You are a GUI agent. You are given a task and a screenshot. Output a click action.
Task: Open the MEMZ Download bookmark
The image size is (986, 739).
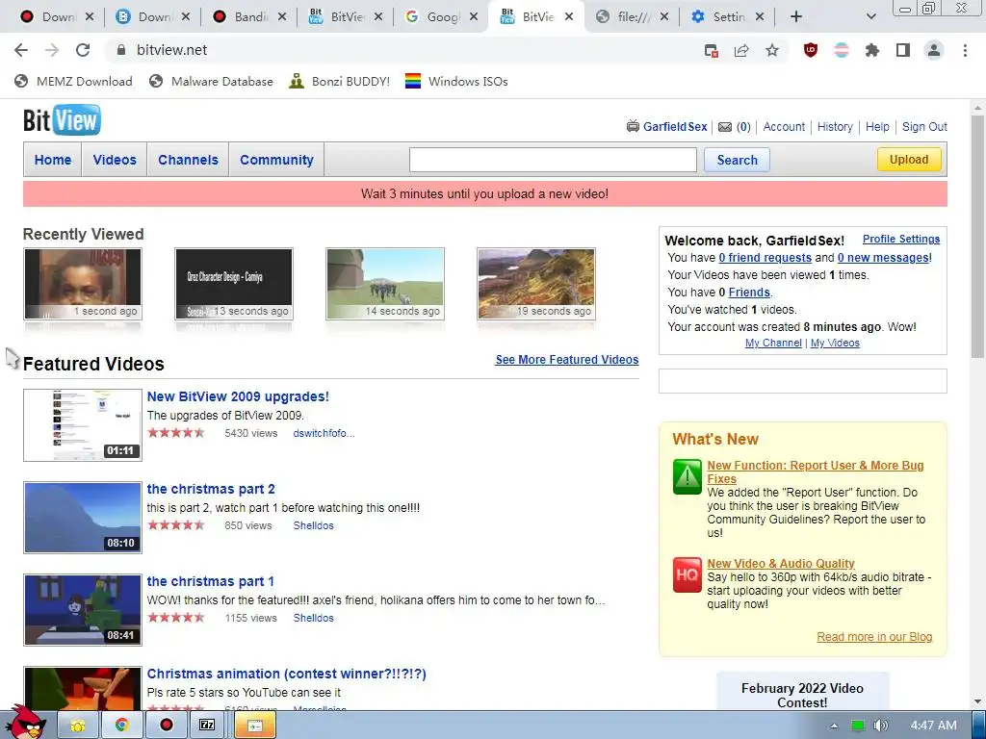coord(73,81)
